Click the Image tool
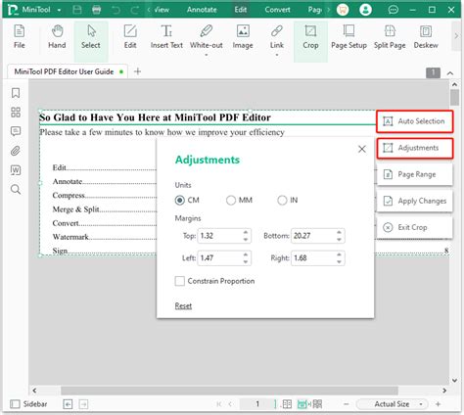Screen dimensions: 464x415 [x=243, y=36]
